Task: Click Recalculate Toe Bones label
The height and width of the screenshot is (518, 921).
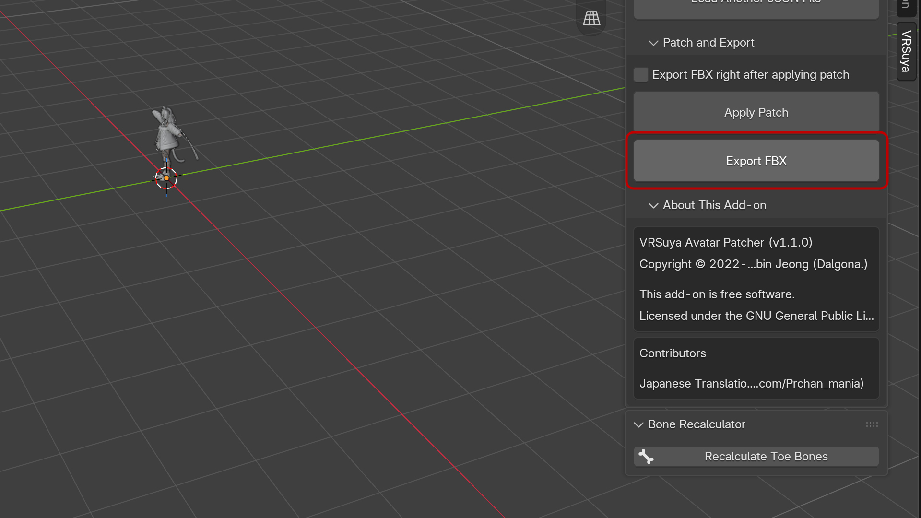Action: 766,457
